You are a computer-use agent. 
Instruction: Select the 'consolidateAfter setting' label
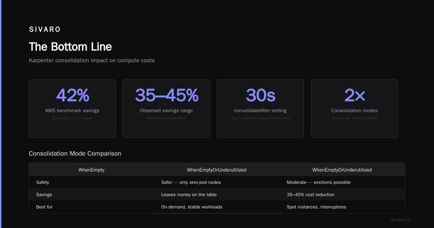point(260,110)
